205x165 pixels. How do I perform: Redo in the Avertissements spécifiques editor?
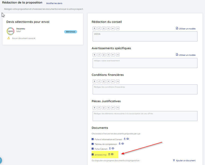coord(117,55)
